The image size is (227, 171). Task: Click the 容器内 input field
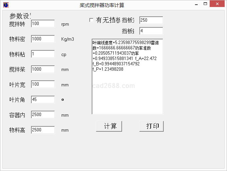pyautogui.click(x=43, y=115)
